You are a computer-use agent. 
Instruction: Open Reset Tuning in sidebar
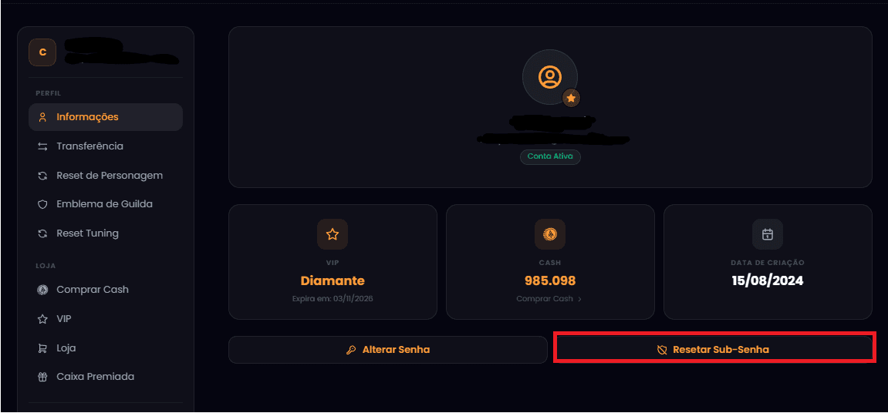coord(87,233)
